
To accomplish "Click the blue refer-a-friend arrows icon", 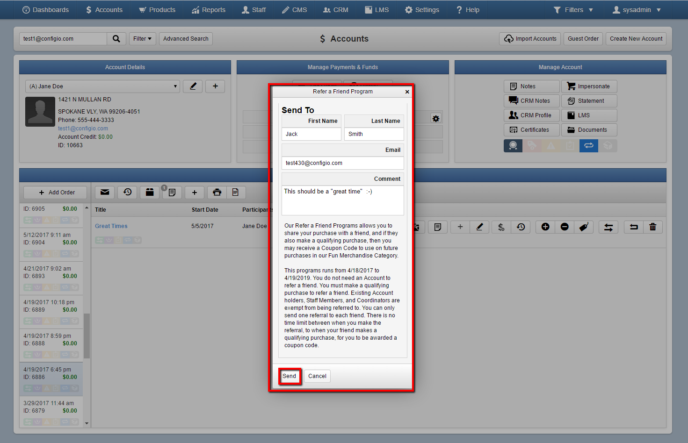I will [589, 146].
